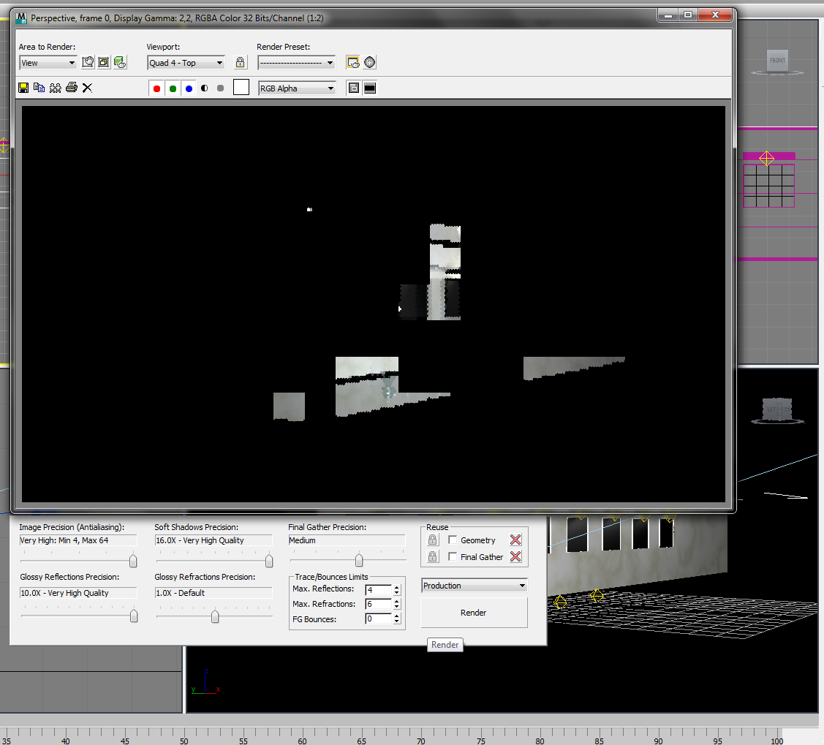The height and width of the screenshot is (745, 824).
Task: Toggle the red channel button
Action: [156, 88]
